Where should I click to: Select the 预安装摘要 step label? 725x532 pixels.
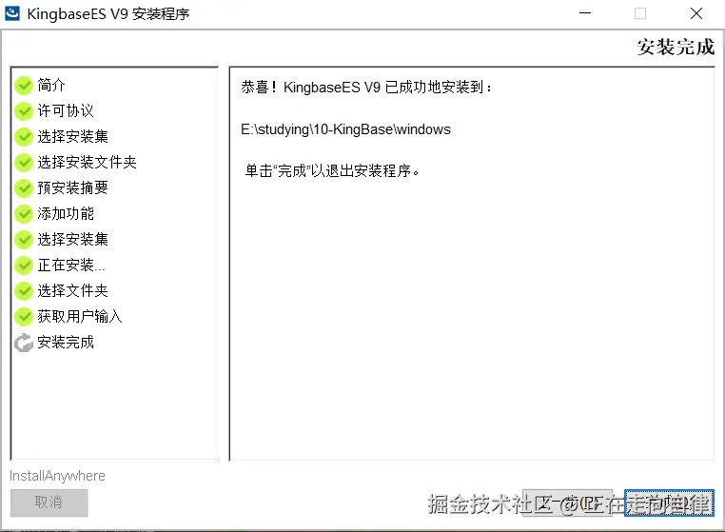coord(72,187)
